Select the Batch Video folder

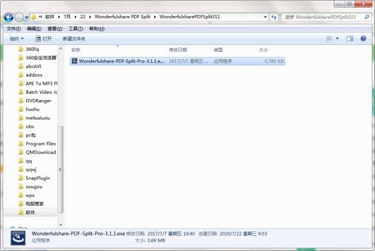(37, 92)
